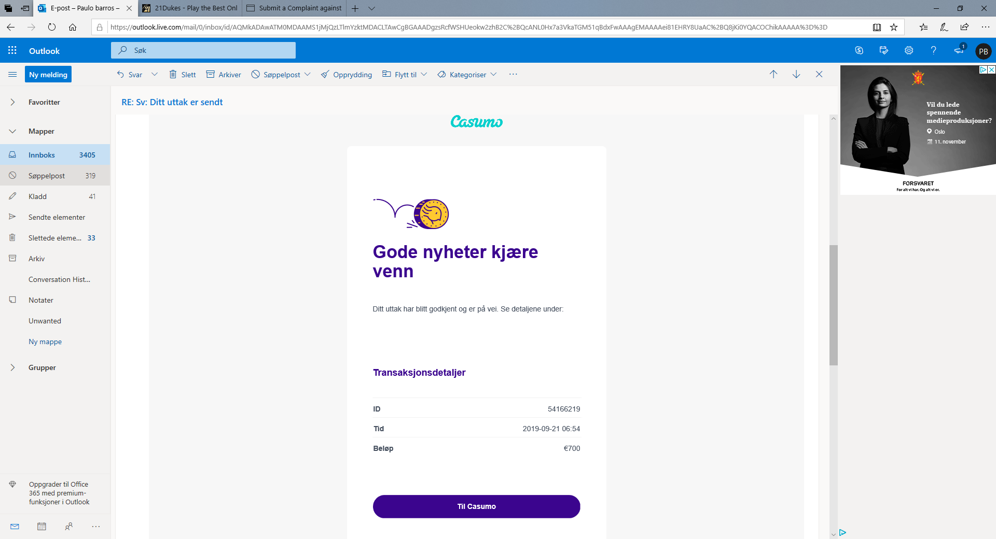
Task: Open the browser tab list dropdown
Action: point(371,8)
